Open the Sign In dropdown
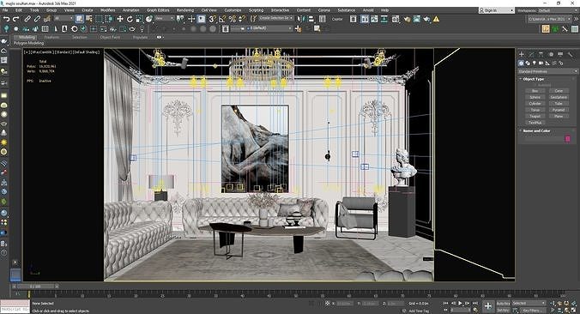Screen dimensions: 580x314 point(497,10)
